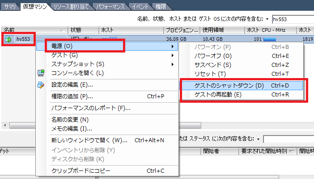Sort tasks by 要求された開始時刻 column header
This screenshot has height=179, width=314.
(x=268, y=151)
